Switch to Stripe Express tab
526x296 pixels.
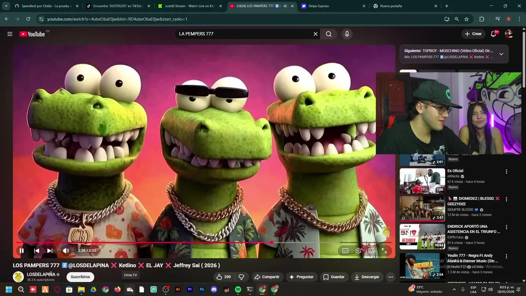coord(333,6)
